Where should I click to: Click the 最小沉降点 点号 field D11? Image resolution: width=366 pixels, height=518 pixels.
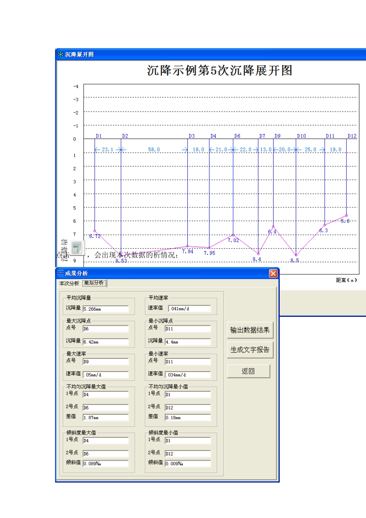point(188,329)
